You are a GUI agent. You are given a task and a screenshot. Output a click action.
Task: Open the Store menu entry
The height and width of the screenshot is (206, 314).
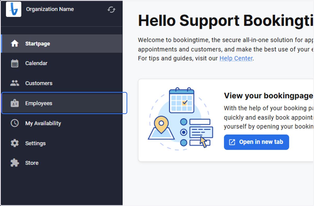click(62, 163)
